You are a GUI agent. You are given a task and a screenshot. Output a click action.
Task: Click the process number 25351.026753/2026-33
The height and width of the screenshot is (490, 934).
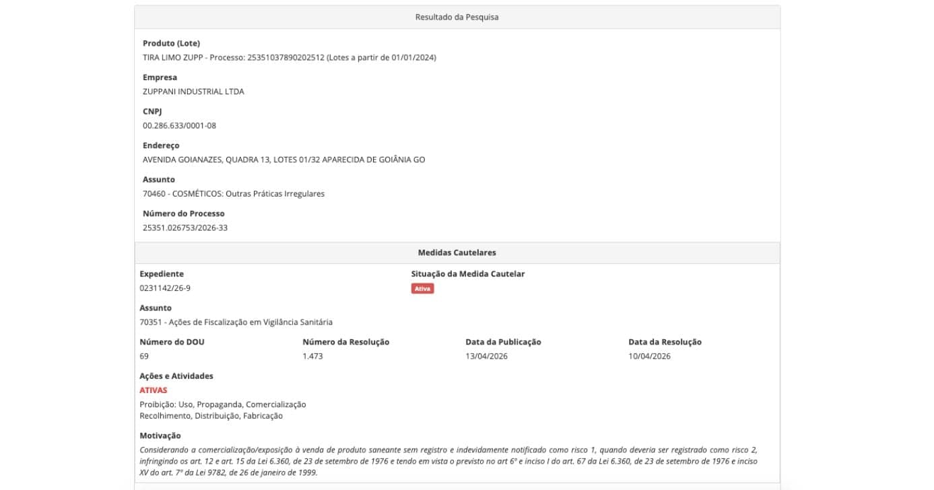[185, 228]
